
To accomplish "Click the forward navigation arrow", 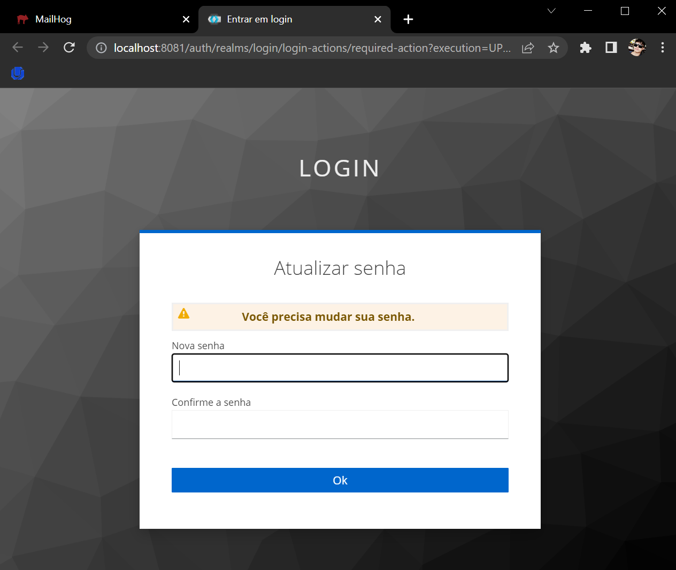I will point(43,48).
